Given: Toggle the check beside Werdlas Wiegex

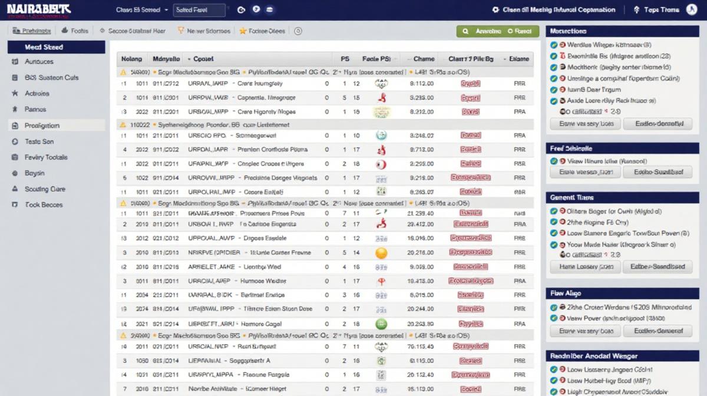Looking at the screenshot, I should pos(553,45).
